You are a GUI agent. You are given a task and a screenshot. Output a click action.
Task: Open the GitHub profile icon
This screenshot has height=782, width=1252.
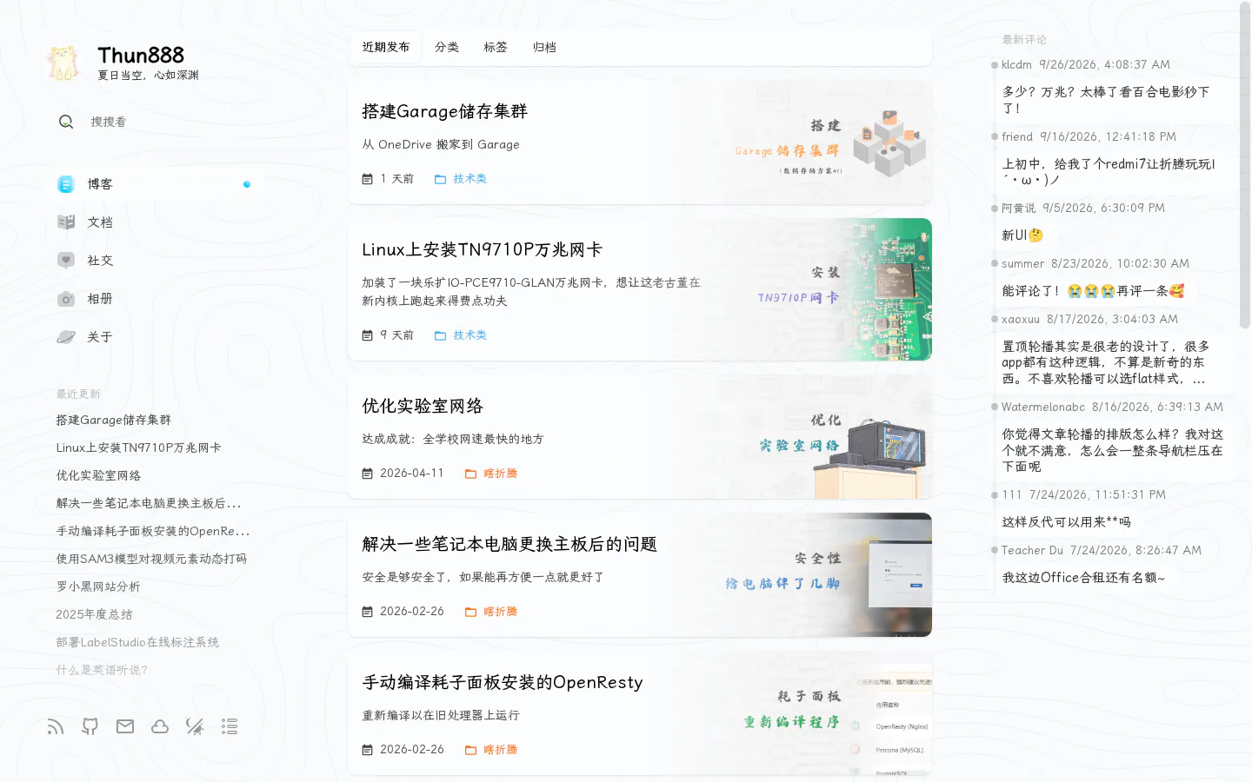coord(90,726)
